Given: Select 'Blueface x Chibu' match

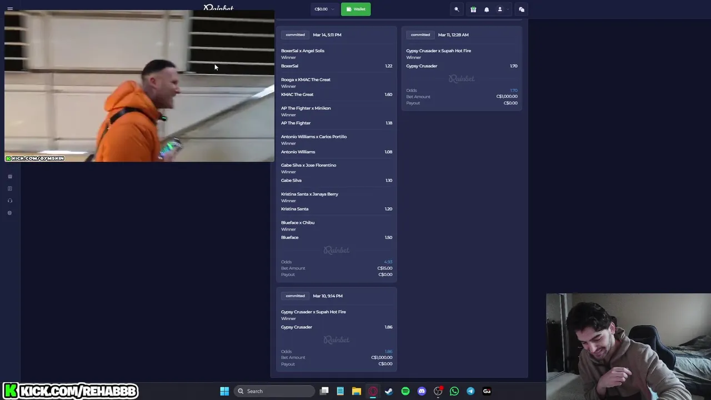Looking at the screenshot, I should (298, 222).
